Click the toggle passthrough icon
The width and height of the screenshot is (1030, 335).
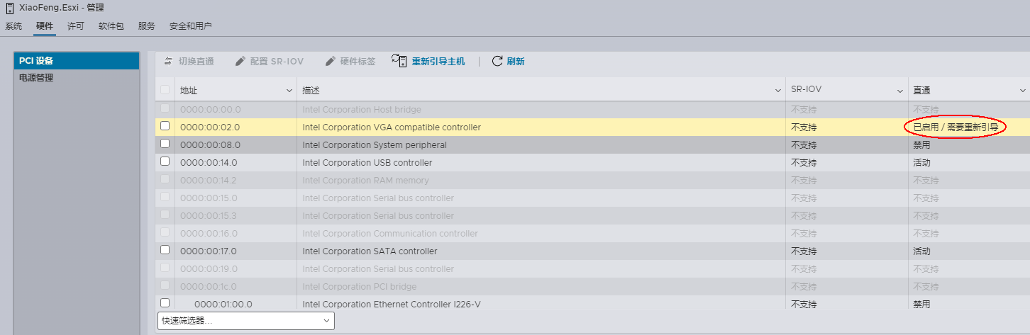click(x=168, y=61)
